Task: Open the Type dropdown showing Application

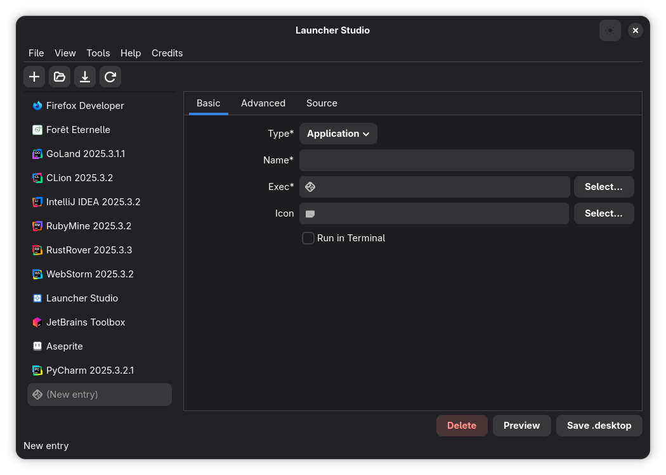Action: point(338,134)
